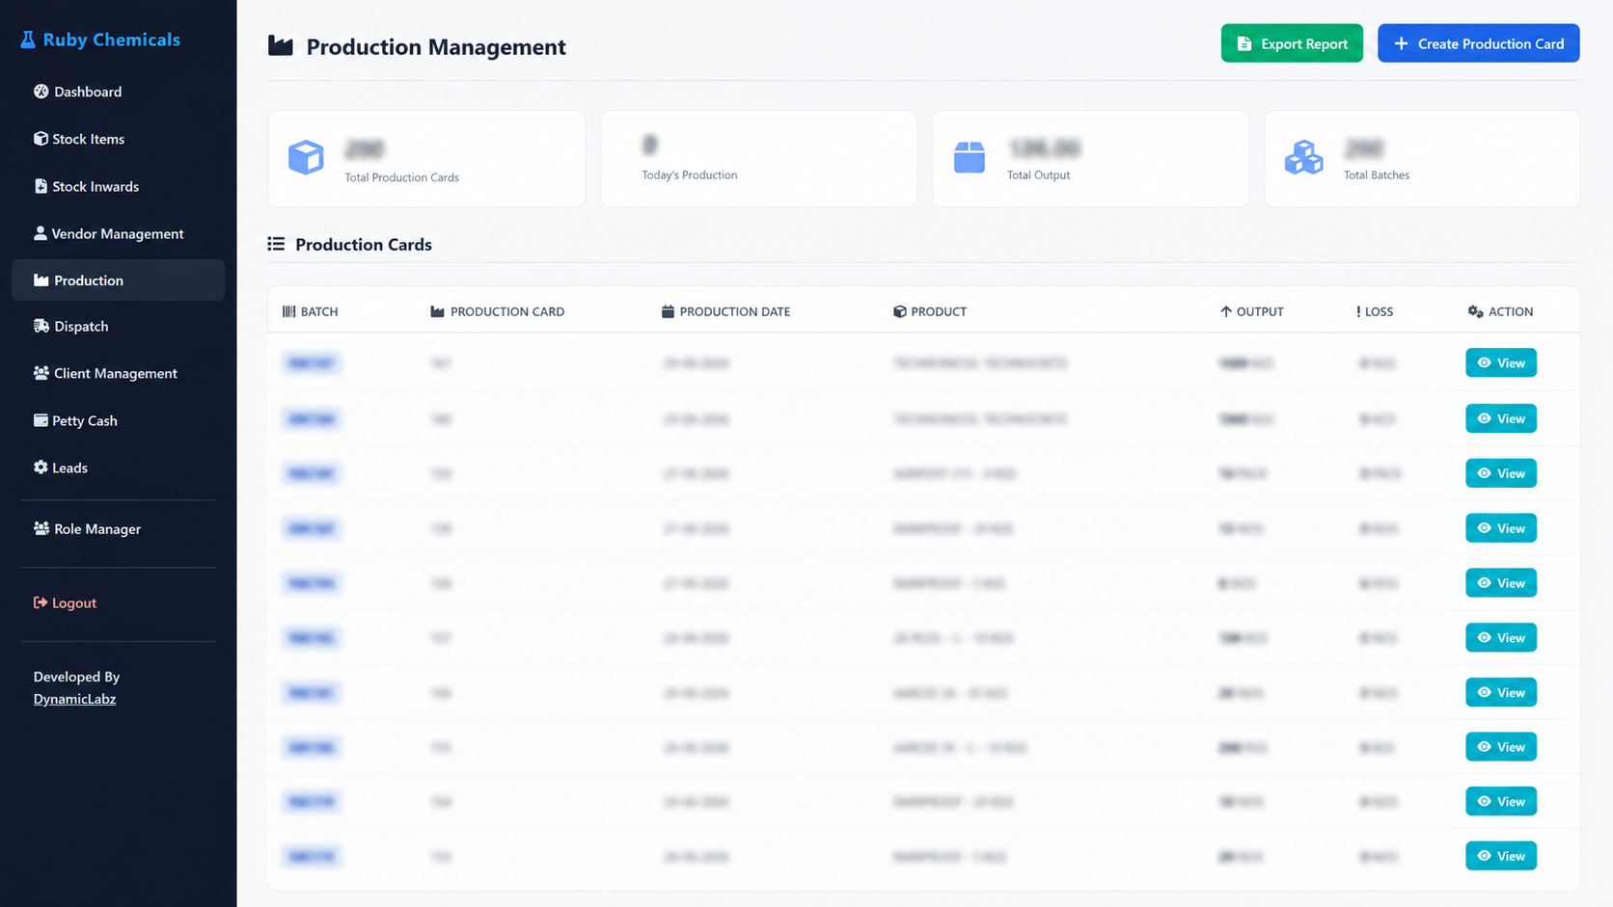
Task: Open the Leads sidebar entry
Action: pos(60,467)
